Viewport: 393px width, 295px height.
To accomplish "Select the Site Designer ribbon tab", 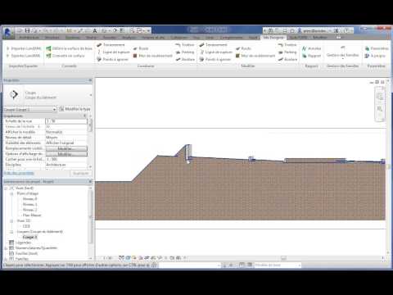I will [x=273, y=38].
